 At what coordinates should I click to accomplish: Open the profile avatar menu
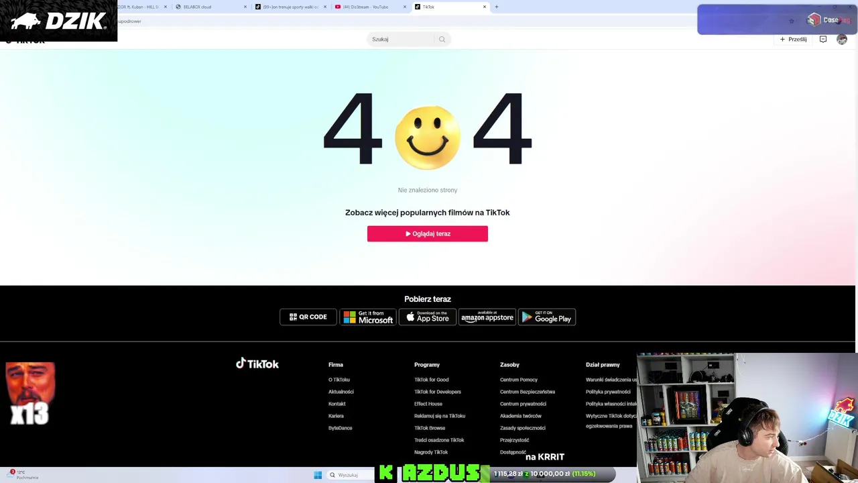point(842,40)
